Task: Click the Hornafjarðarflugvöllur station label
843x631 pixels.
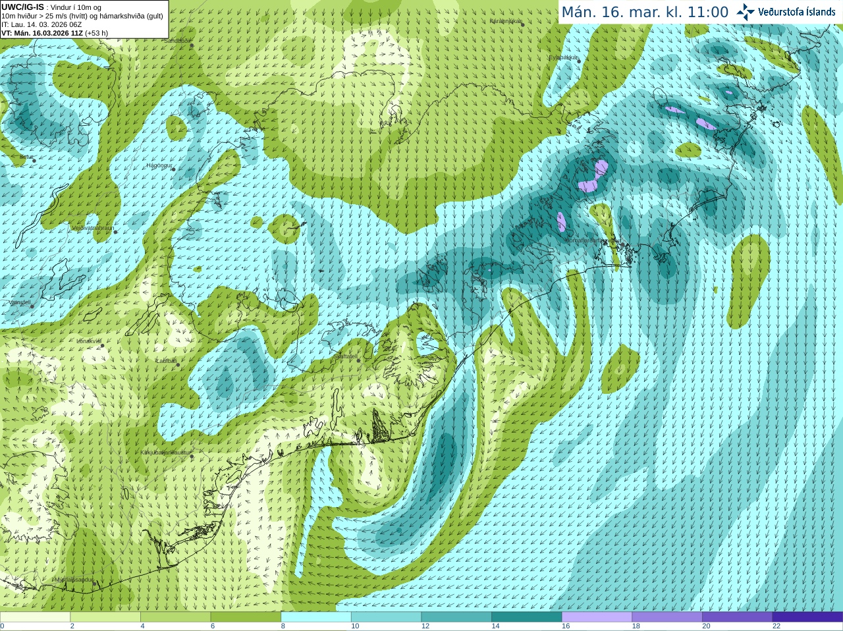Action: tap(593, 240)
